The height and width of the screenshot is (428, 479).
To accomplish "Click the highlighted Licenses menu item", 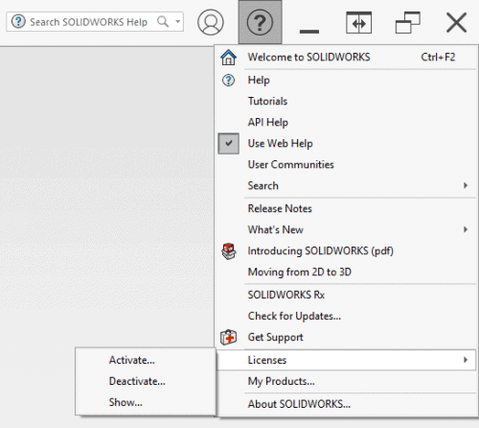I will (347, 360).
